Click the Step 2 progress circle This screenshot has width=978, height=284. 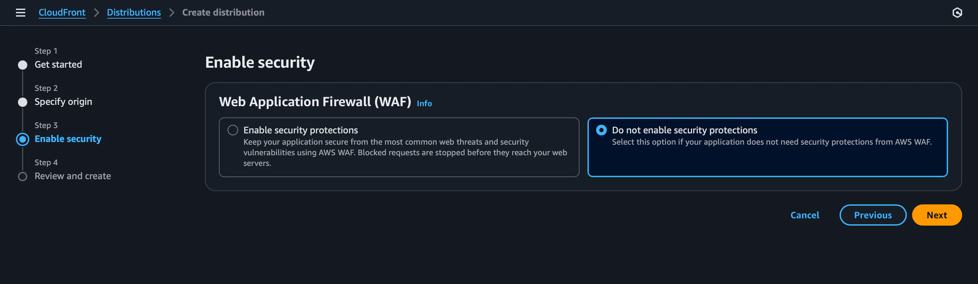[x=23, y=102]
